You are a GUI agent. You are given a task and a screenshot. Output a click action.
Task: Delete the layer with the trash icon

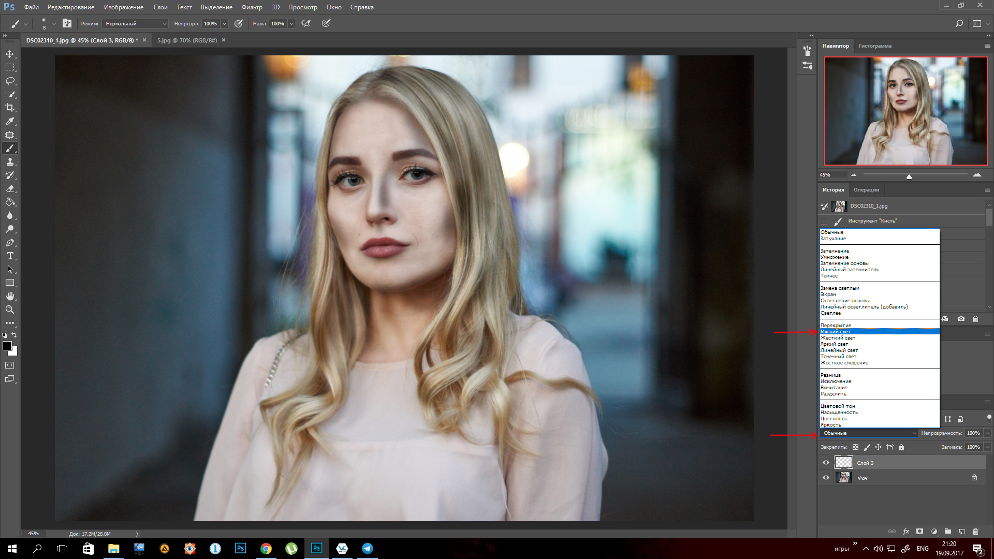975,531
